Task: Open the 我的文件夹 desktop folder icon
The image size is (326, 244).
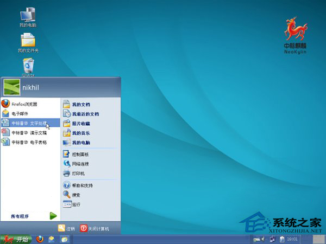Action: (x=28, y=43)
